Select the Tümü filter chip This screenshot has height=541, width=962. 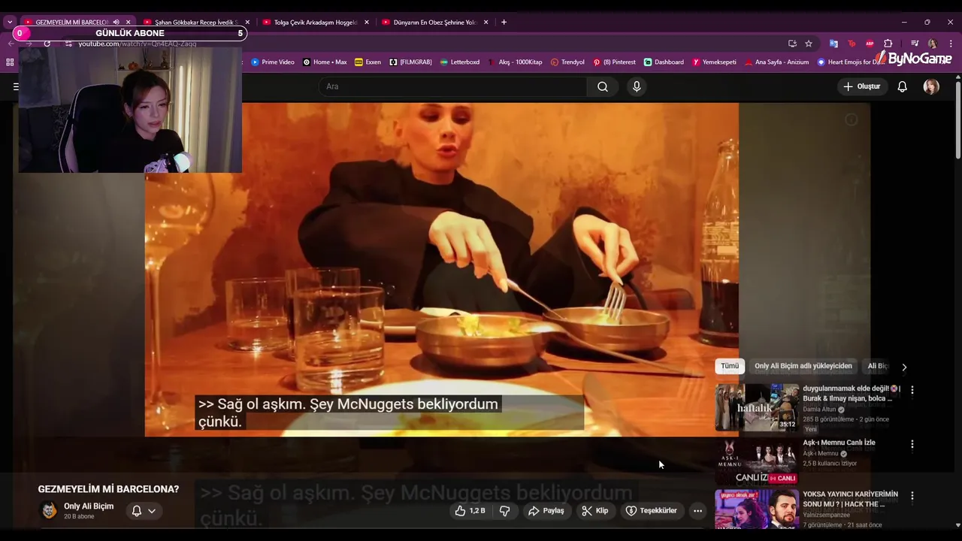click(730, 366)
